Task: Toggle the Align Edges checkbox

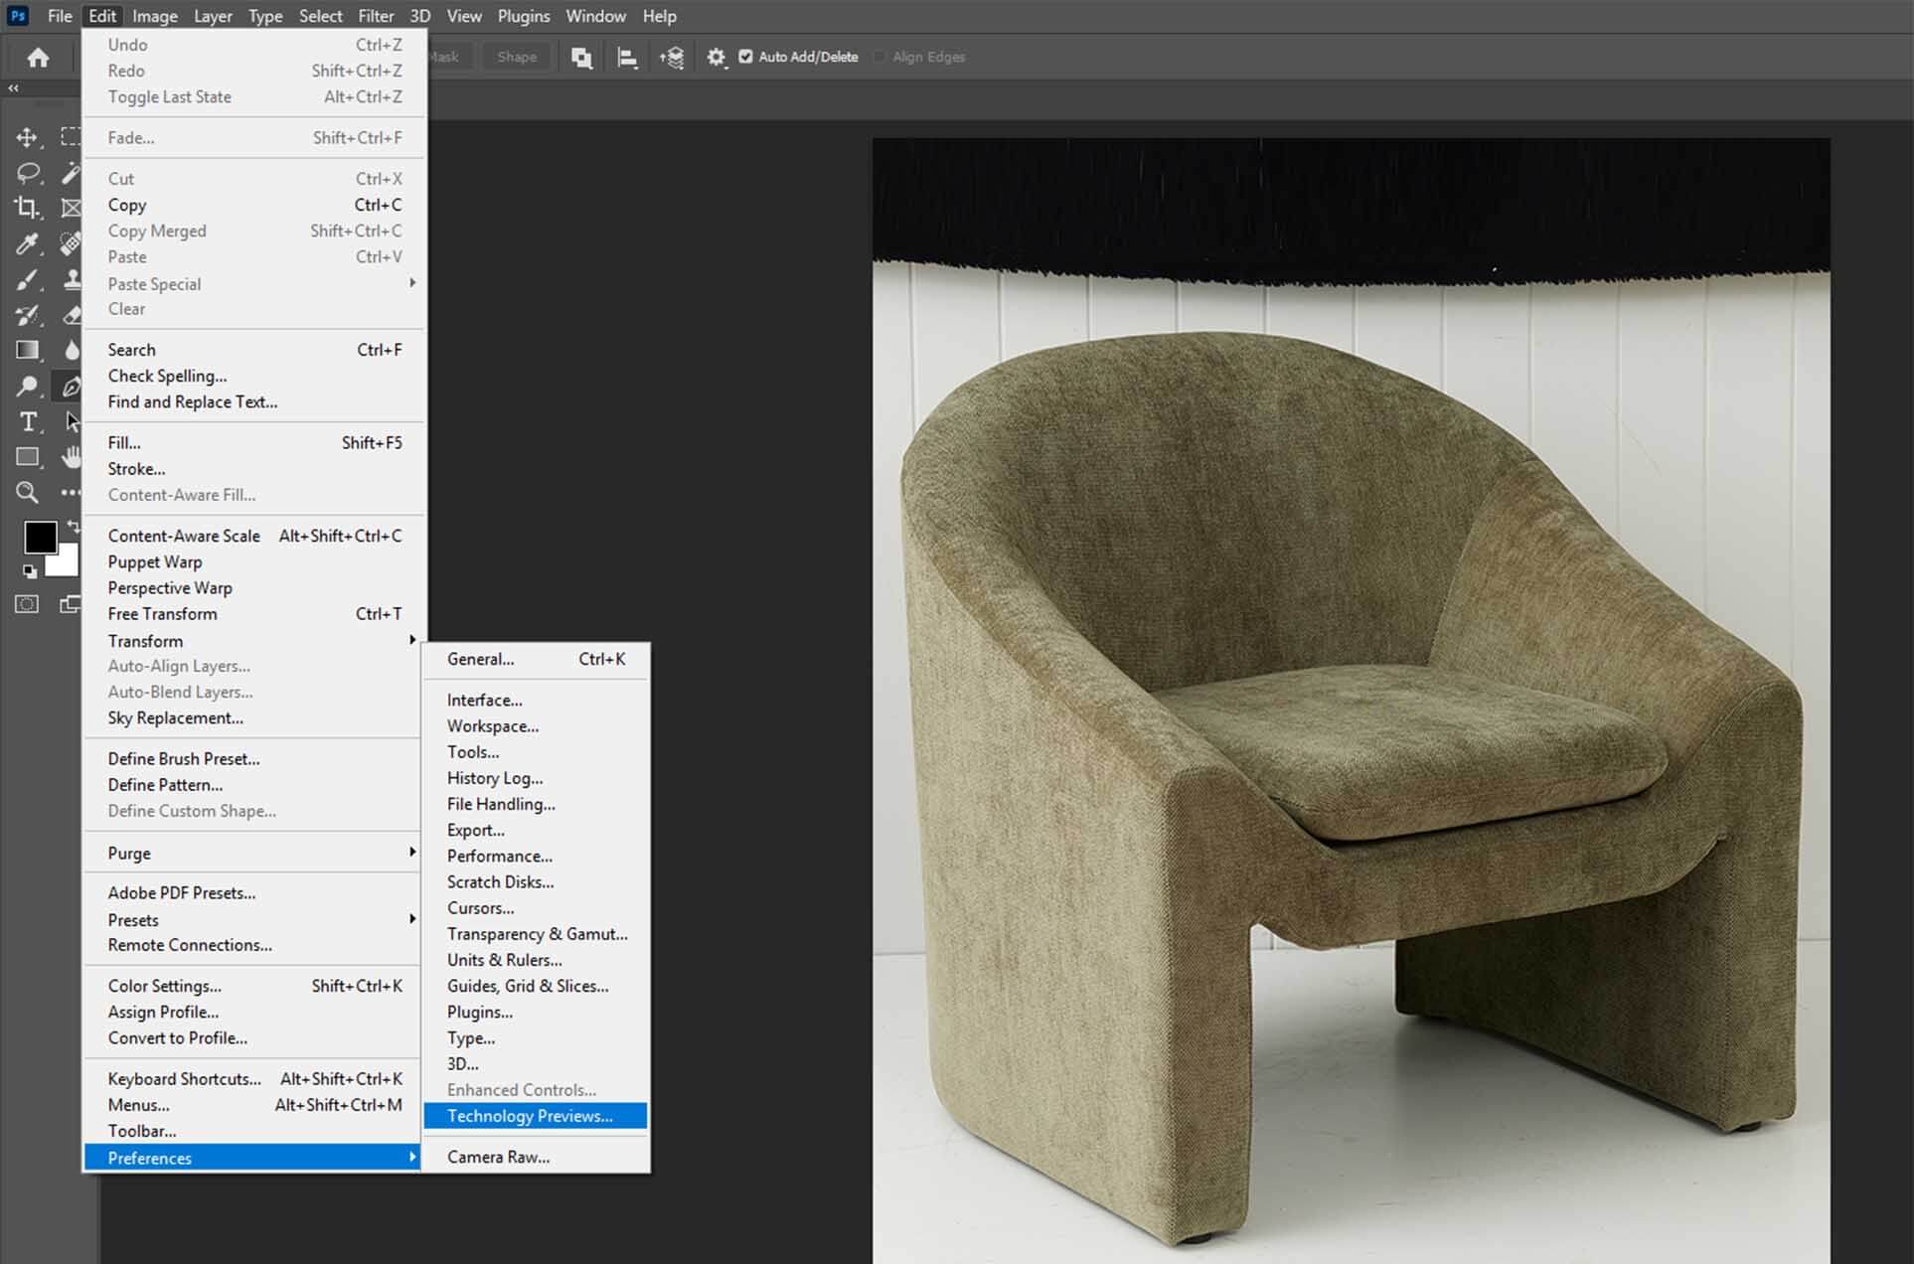Action: 879,57
